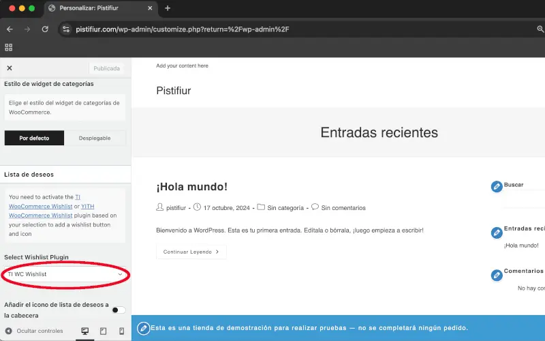Open the ¡Hola mundo! post title
The width and height of the screenshot is (545, 341).
192,186
